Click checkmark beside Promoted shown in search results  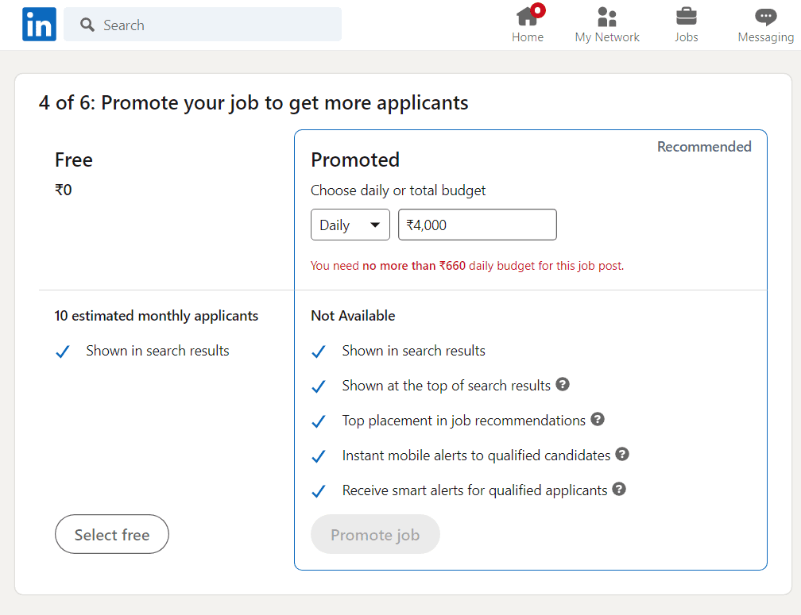coord(319,352)
